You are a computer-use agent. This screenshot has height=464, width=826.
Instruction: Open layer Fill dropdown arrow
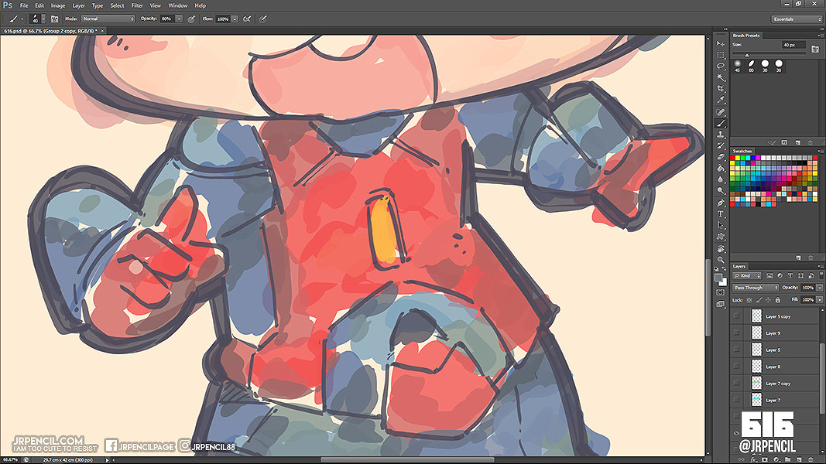pos(820,299)
